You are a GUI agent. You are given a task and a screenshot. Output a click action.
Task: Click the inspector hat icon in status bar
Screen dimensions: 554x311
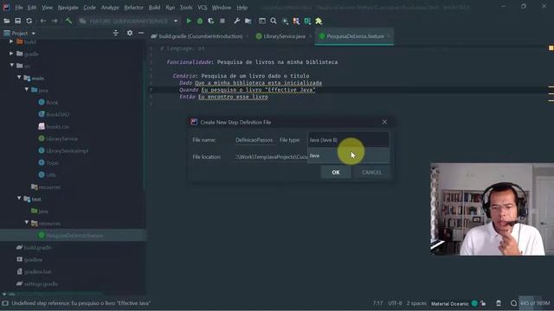499,303
